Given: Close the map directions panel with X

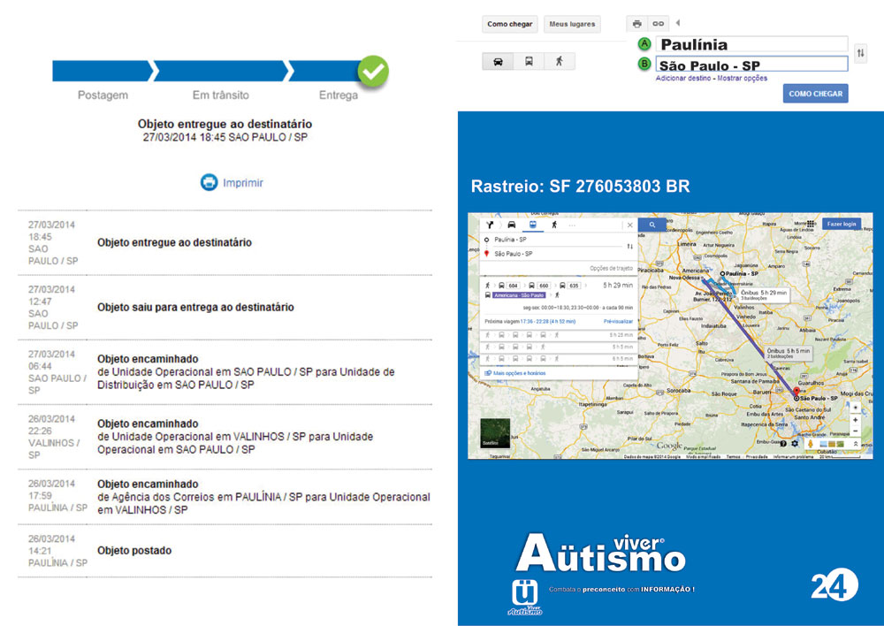Looking at the screenshot, I should point(629,225).
